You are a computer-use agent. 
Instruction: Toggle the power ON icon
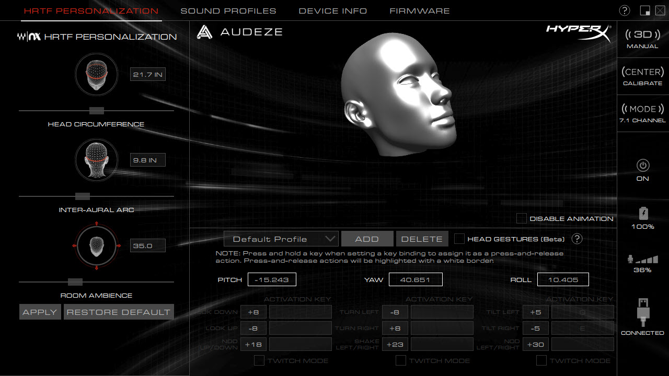[x=643, y=166]
